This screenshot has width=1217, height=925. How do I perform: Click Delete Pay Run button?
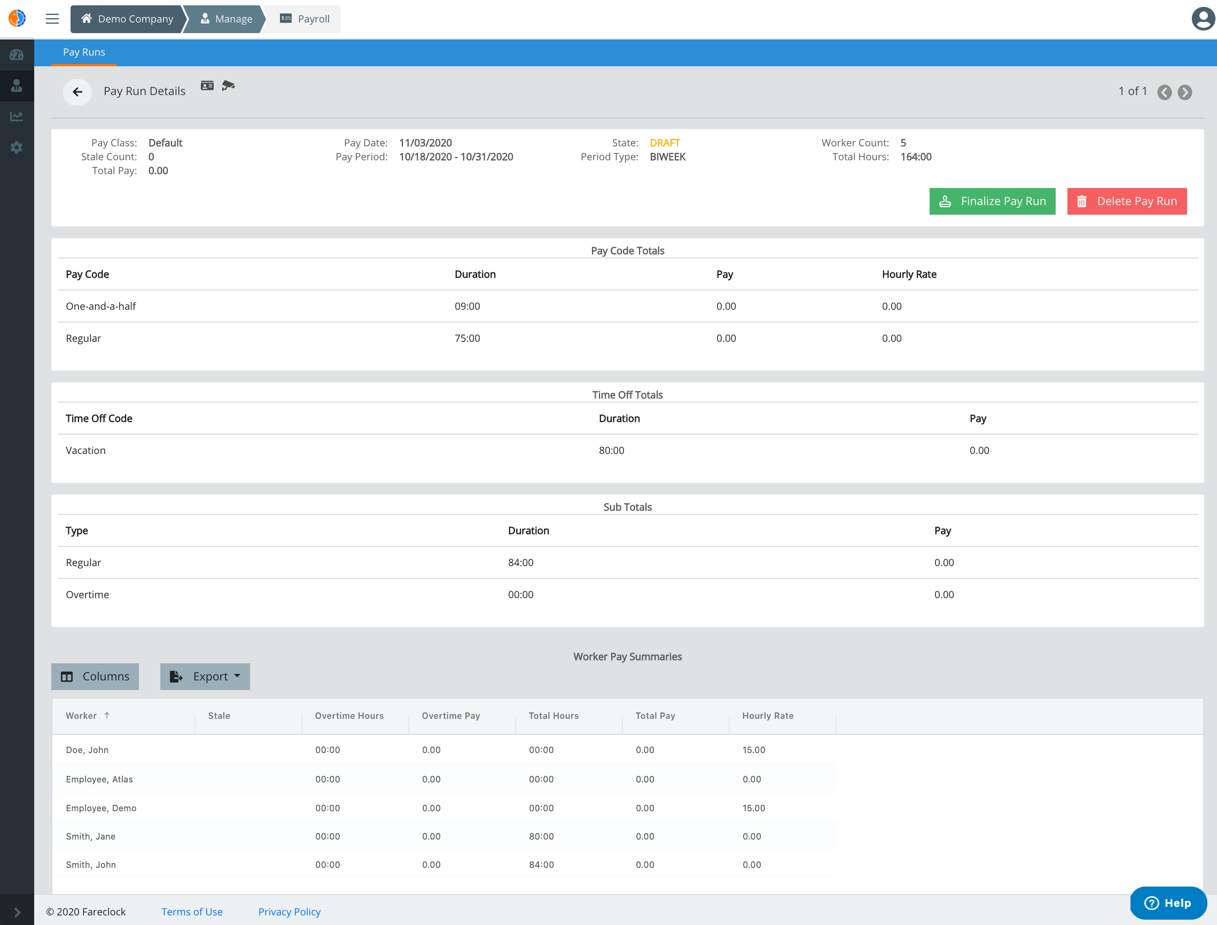coord(1127,201)
